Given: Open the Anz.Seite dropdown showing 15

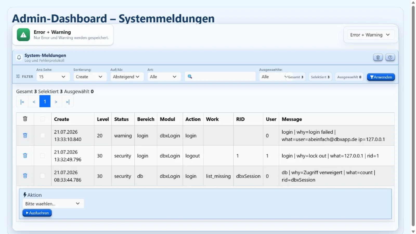Looking at the screenshot, I should click(53, 77).
